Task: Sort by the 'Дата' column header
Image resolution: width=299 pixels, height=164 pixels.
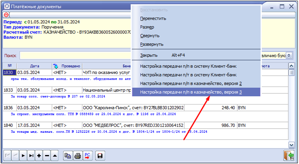Action: pos(34,66)
